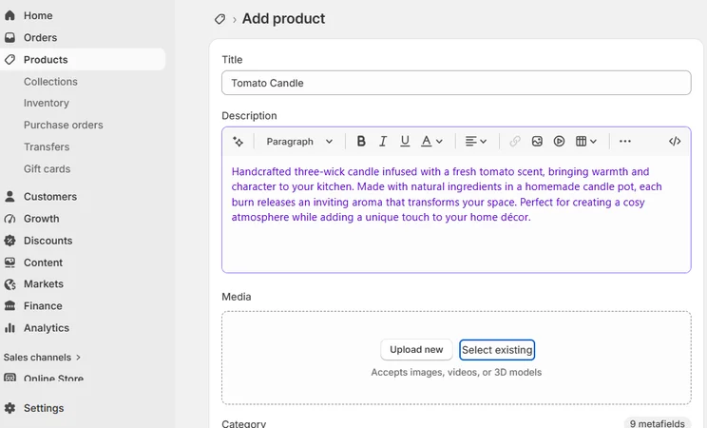Toggle bold formatting in description

click(x=361, y=142)
